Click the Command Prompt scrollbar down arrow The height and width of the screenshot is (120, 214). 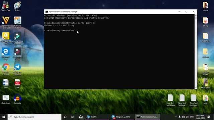click(x=196, y=88)
